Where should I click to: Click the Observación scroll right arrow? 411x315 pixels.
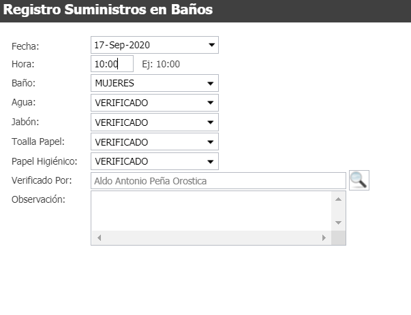pyautogui.click(x=324, y=238)
